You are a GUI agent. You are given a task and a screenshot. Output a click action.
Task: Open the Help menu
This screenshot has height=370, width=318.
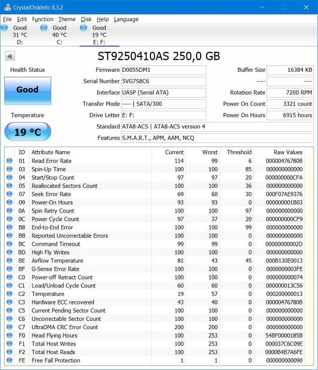pos(102,19)
